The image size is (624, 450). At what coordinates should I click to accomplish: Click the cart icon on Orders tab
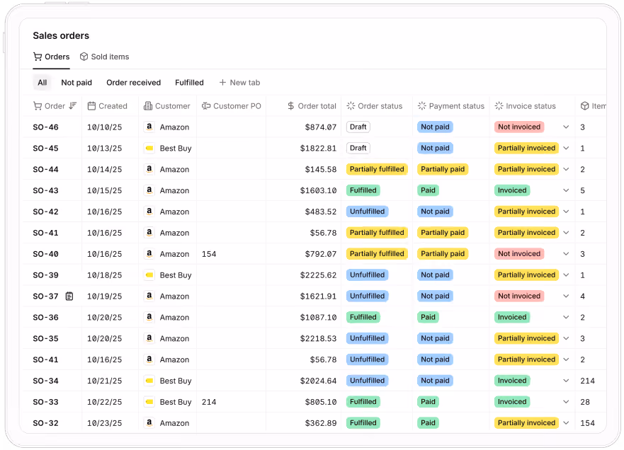point(38,57)
